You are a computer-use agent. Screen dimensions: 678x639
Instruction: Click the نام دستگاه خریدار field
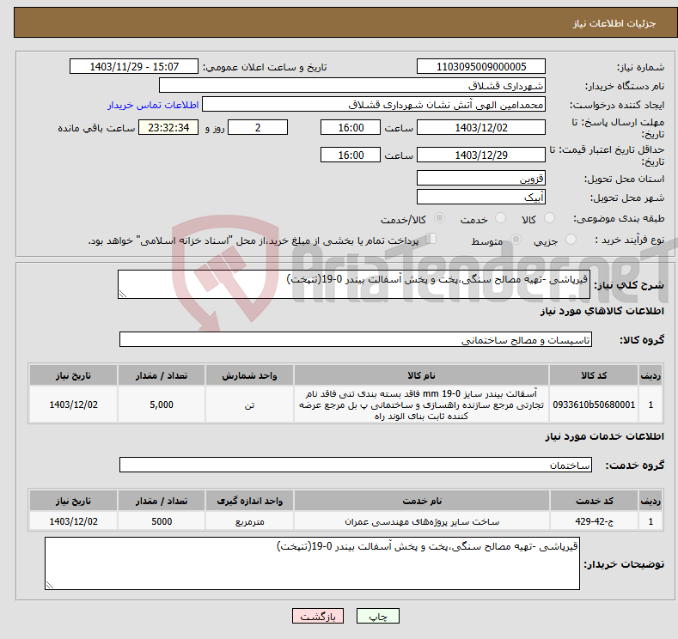point(352,85)
